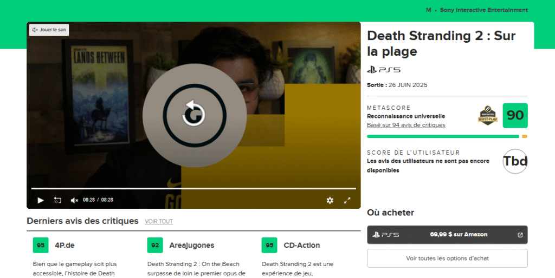This screenshot has height=278, width=555.
Task: Click 'Sony Interactive Entertainment' publisher link
Action: click(484, 10)
